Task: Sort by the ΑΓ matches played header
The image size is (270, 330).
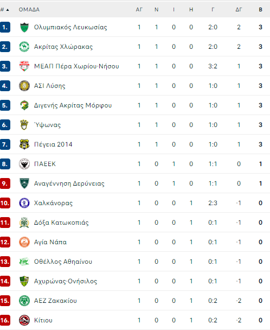Action: point(139,10)
